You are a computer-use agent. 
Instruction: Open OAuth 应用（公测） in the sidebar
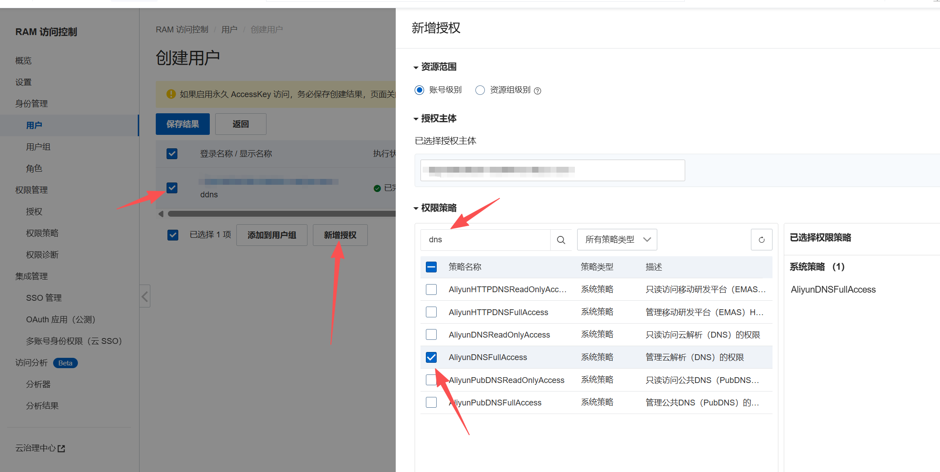(x=61, y=320)
